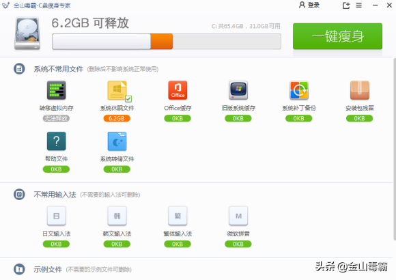Click the 转移虚拟内存 memory icon
The height and width of the screenshot is (280, 396).
pos(56,90)
